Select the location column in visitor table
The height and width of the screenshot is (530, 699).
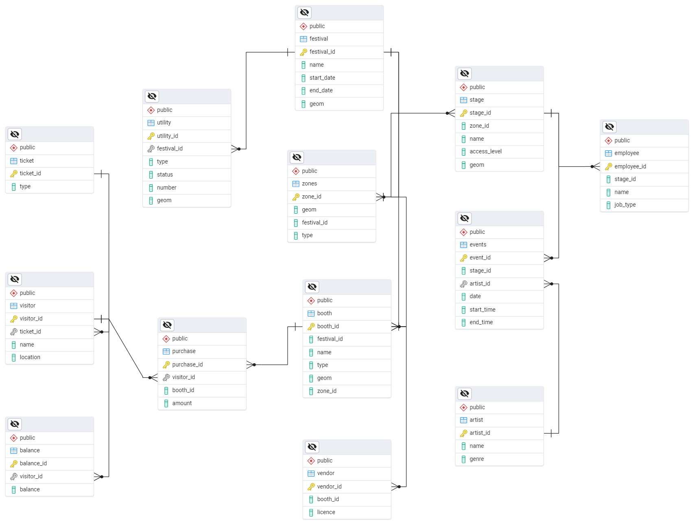point(30,358)
